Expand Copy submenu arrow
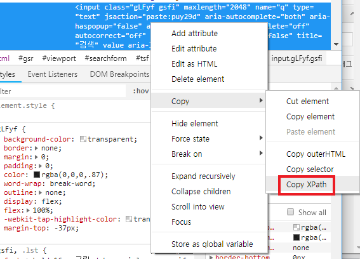360x259 pixels. click(261, 100)
